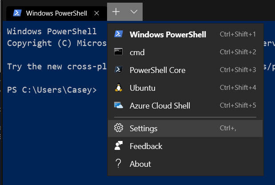Choose the Azure Cloud Shell label
Image resolution: width=275 pixels, height=185 pixels.
pos(159,105)
